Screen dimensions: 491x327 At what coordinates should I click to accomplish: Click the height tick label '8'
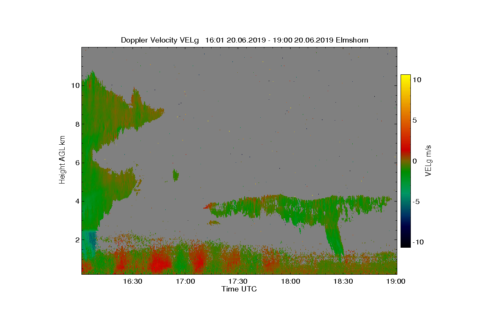[x=77, y=124]
